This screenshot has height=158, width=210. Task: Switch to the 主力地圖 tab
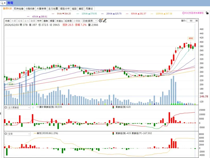tap(53, 9)
